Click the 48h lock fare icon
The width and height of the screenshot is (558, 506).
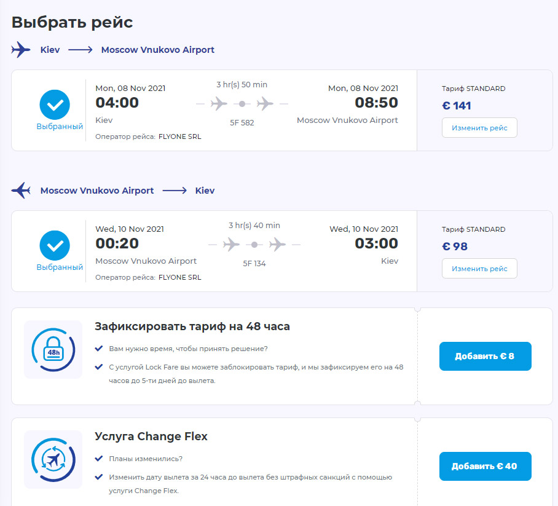[x=53, y=349]
